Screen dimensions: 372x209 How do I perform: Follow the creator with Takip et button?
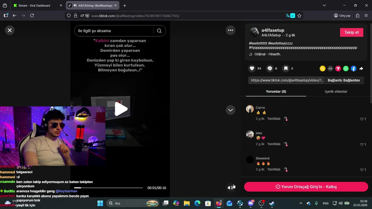[352, 32]
